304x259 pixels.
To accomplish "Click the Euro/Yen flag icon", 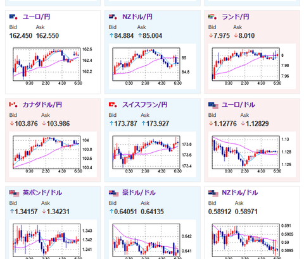I will (13, 17).
